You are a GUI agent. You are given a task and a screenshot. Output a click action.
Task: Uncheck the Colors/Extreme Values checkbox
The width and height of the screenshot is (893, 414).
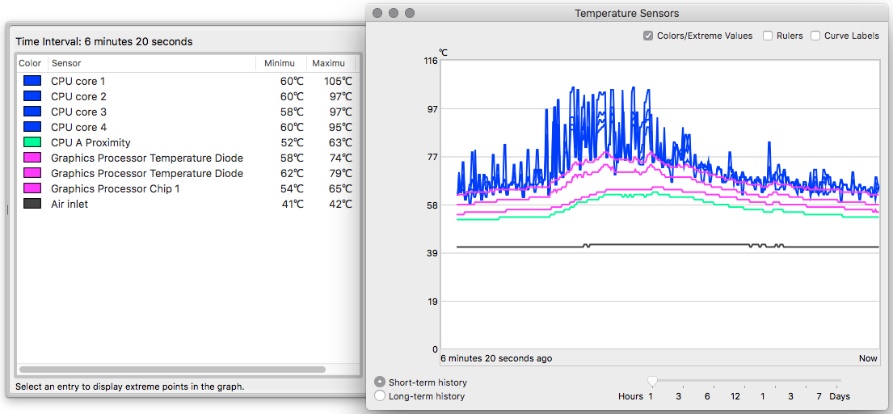click(647, 36)
